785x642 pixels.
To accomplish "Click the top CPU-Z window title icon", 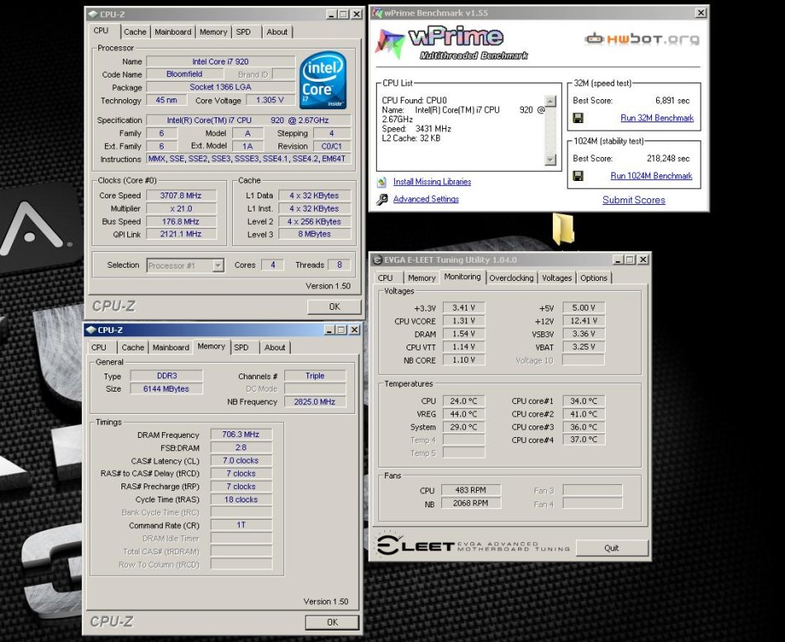I will (93, 14).
